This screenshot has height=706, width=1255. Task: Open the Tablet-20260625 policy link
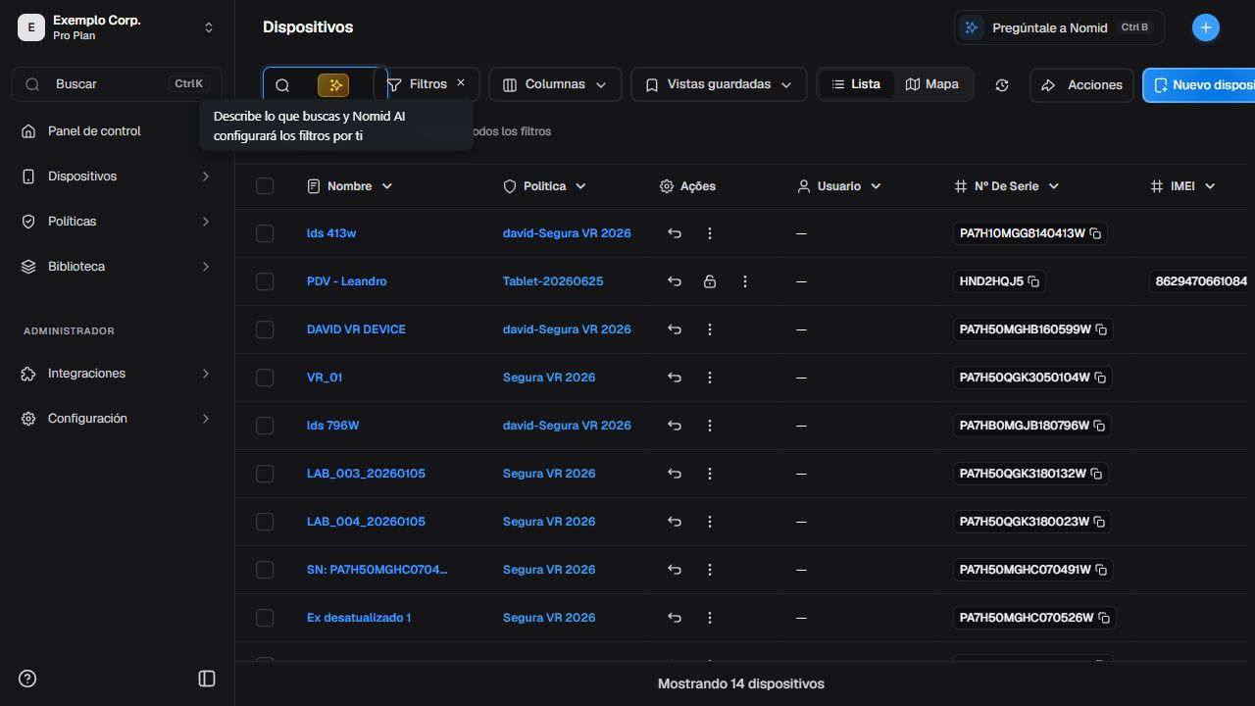click(x=553, y=281)
